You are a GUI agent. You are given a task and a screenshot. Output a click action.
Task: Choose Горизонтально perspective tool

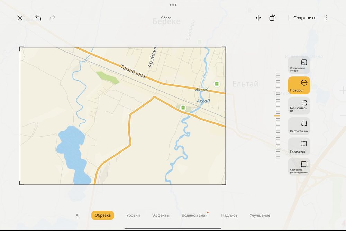[299, 106]
